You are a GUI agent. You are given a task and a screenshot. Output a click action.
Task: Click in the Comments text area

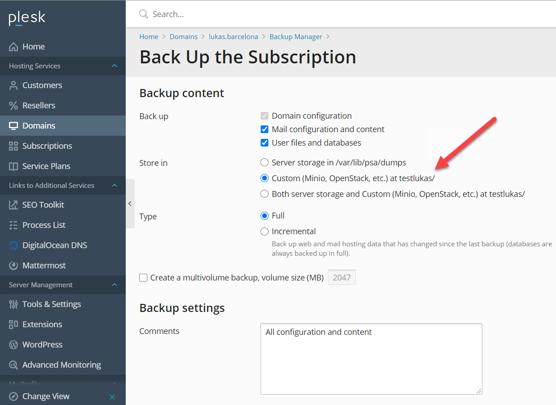click(371, 359)
